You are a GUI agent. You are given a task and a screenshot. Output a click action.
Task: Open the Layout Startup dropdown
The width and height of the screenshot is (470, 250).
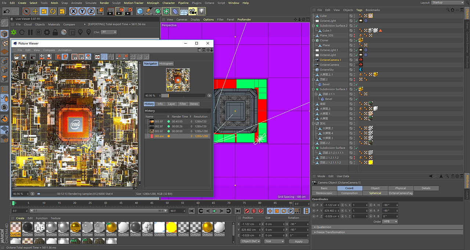click(447, 3)
